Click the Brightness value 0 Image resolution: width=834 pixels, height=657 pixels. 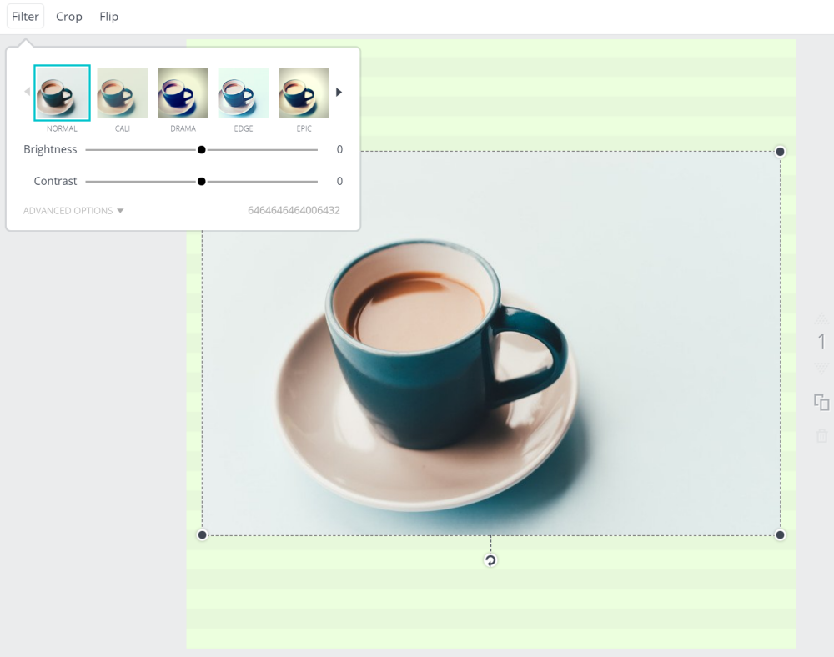339,149
